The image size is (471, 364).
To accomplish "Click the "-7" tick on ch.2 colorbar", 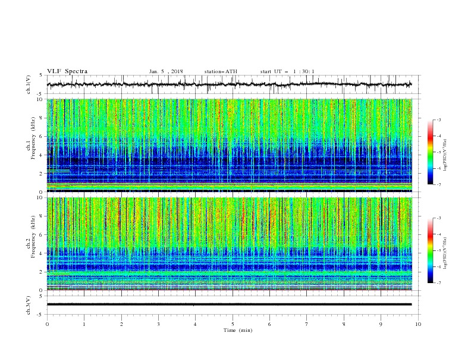I will (439, 283).
